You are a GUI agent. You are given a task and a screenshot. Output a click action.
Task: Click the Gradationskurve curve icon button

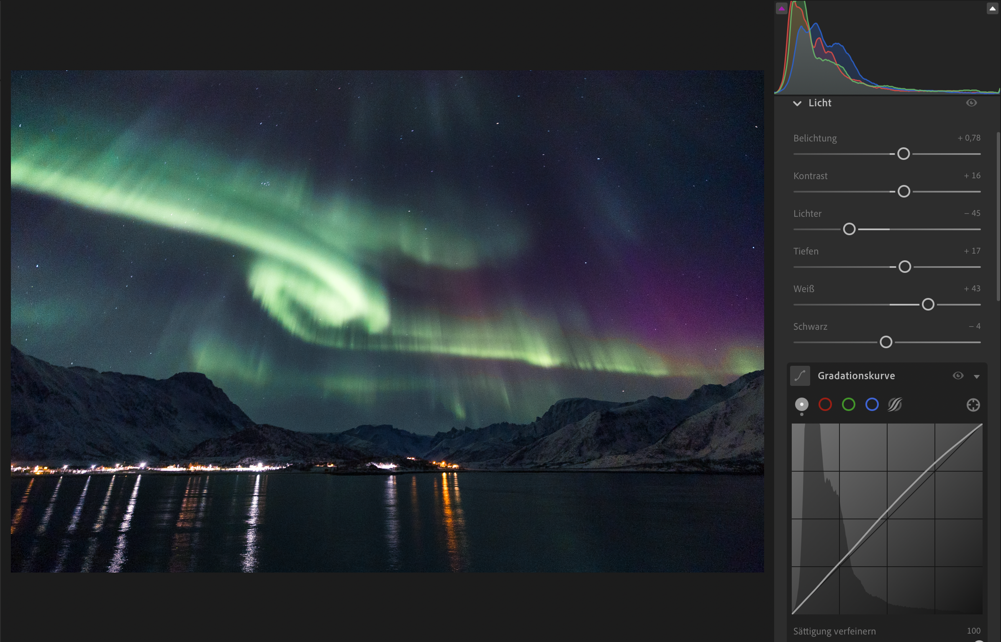click(x=800, y=376)
